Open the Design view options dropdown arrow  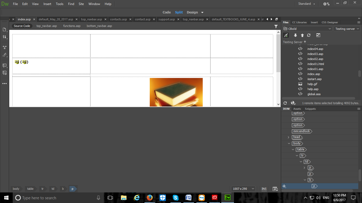202,12
